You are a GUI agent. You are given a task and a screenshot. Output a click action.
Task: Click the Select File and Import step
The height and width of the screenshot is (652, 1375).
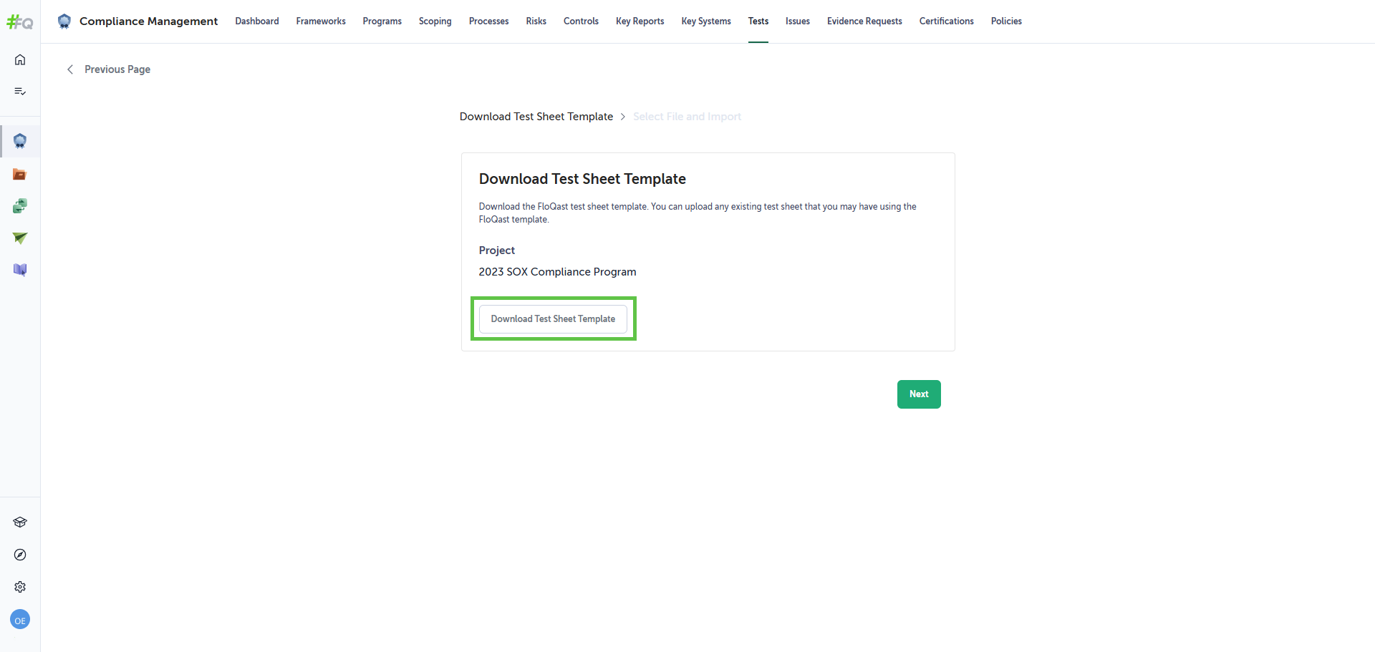(x=687, y=117)
